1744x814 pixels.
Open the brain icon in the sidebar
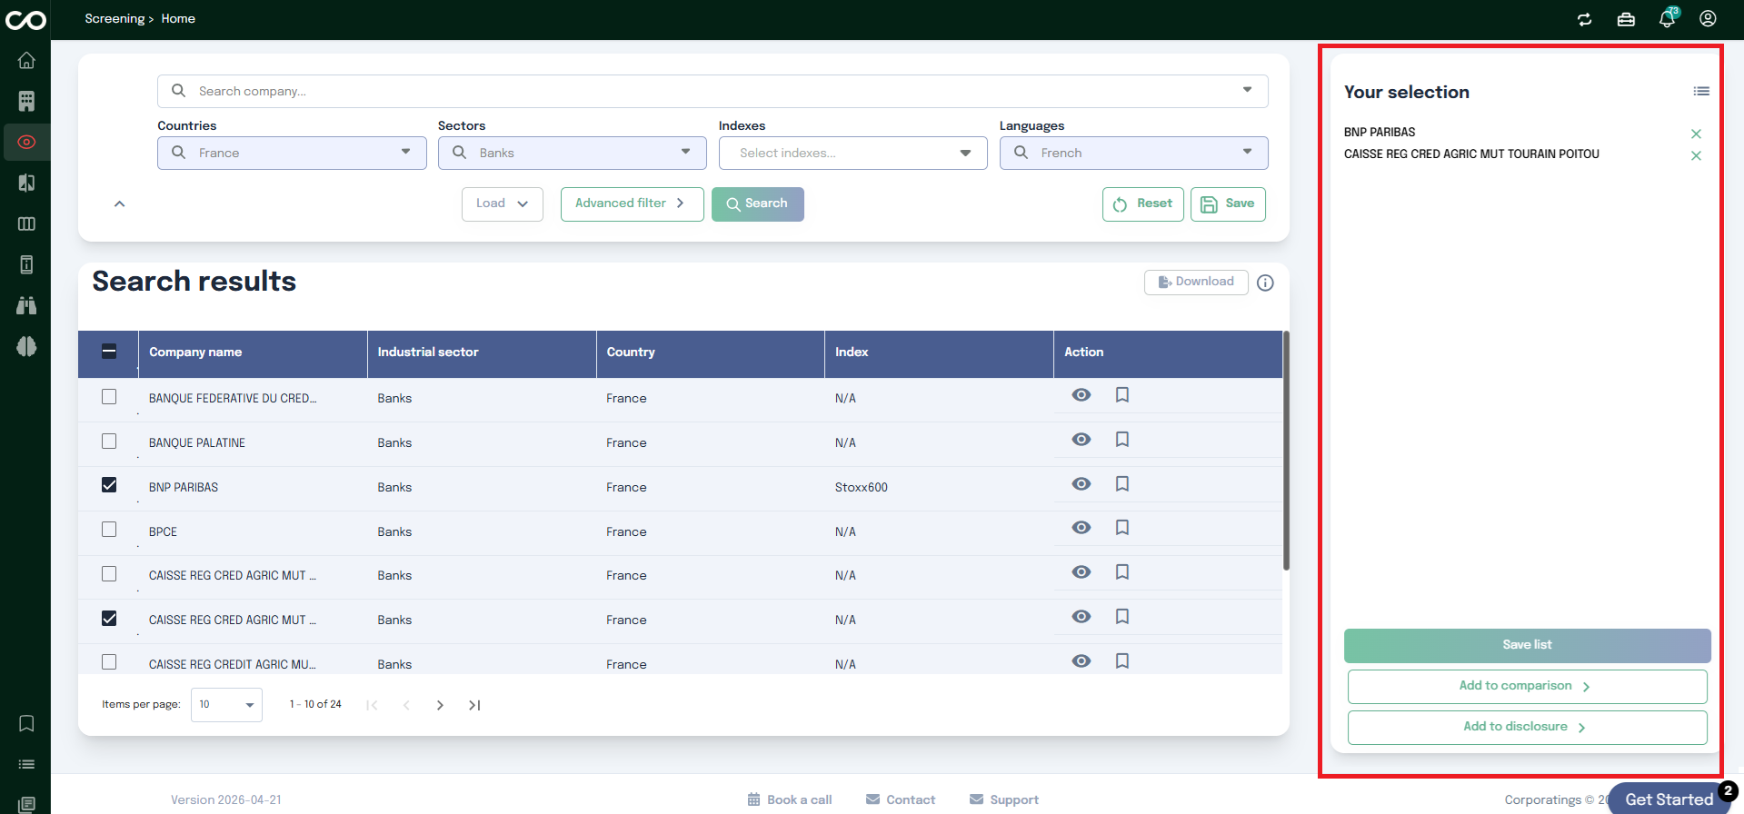click(26, 346)
